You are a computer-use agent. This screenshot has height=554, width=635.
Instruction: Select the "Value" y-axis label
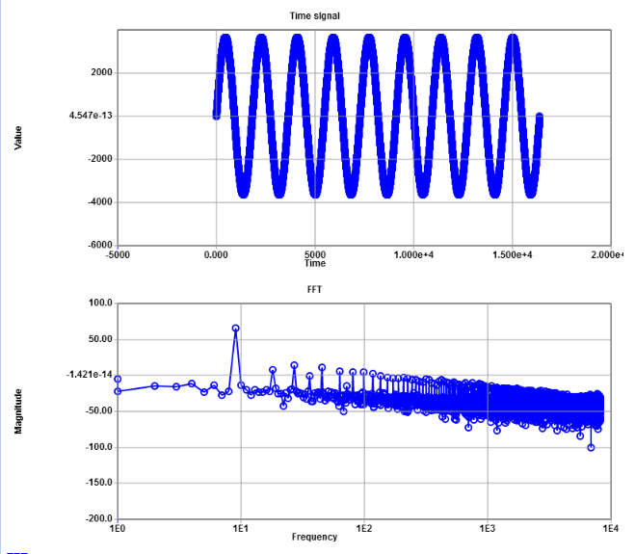pos(17,138)
